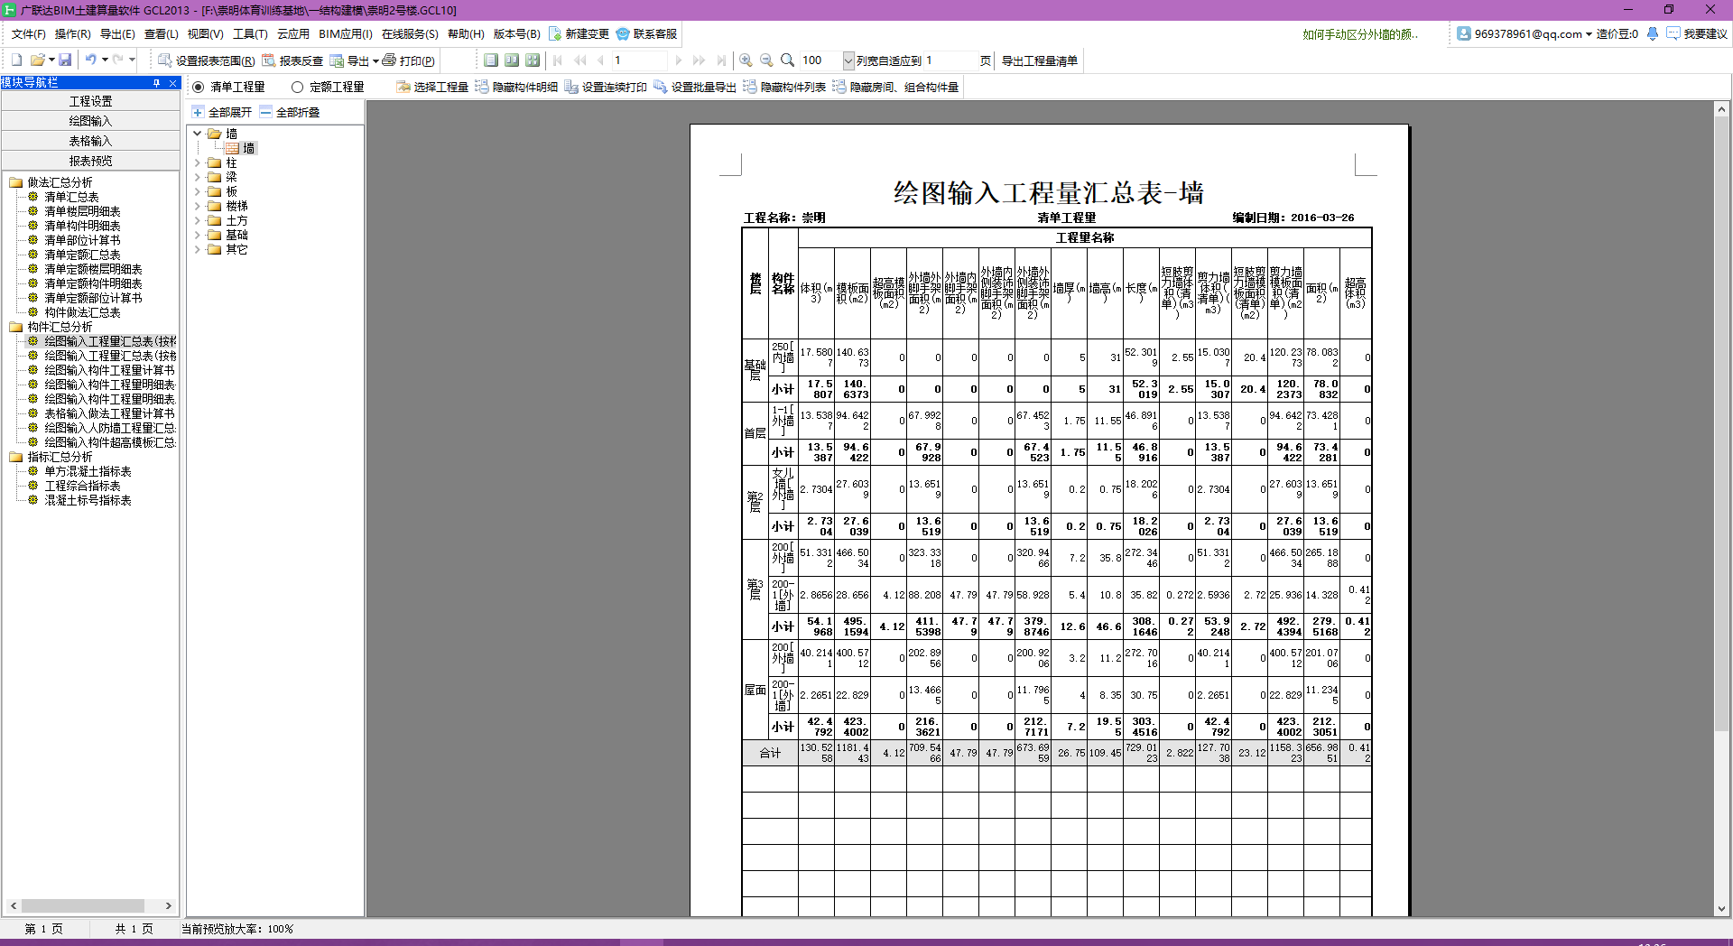Expand the 柱 tree folder
Image resolution: width=1733 pixels, height=946 pixels.
point(198,163)
